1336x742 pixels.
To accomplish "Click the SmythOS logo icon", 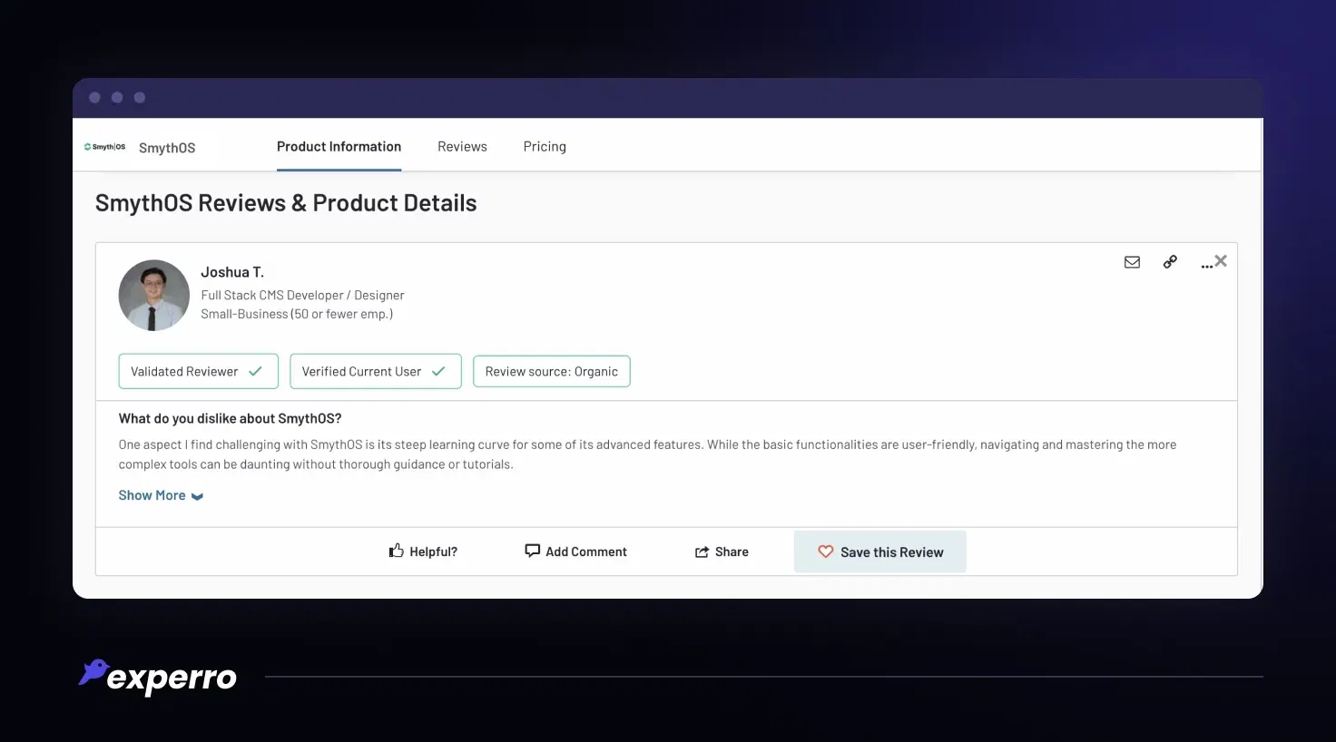I will point(105,147).
